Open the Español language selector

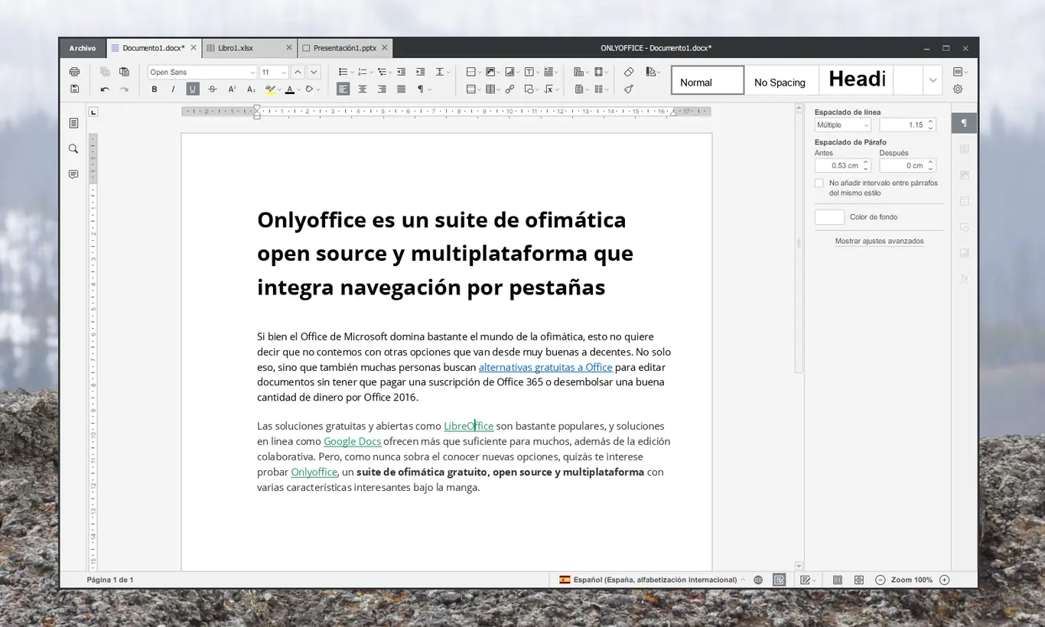tap(652, 580)
